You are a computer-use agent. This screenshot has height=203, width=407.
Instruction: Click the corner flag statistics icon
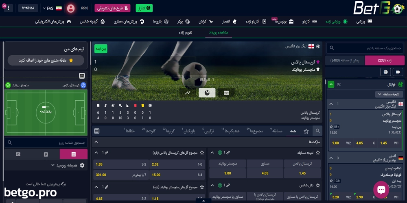click(x=127, y=106)
